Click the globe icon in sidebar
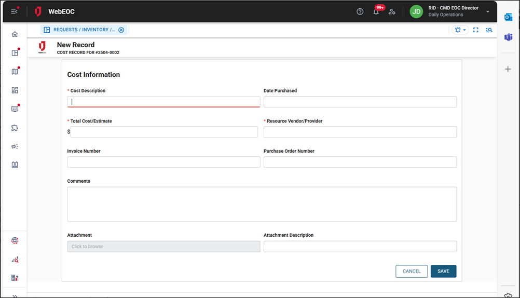 click(x=15, y=240)
